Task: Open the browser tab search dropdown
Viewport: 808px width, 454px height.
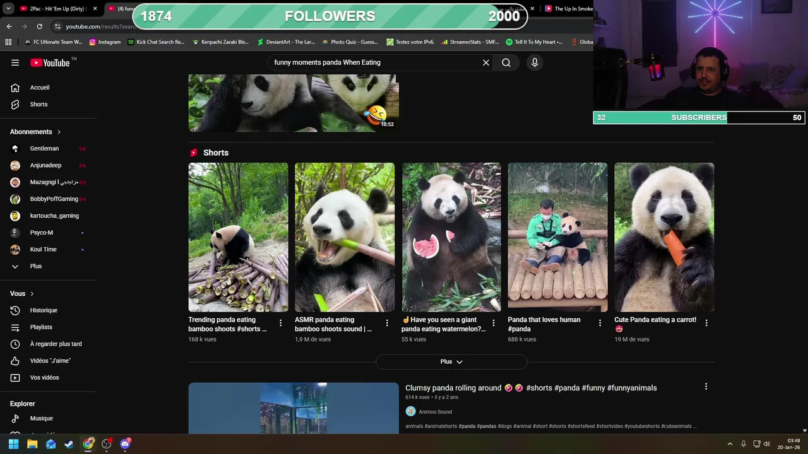Action: [8, 9]
